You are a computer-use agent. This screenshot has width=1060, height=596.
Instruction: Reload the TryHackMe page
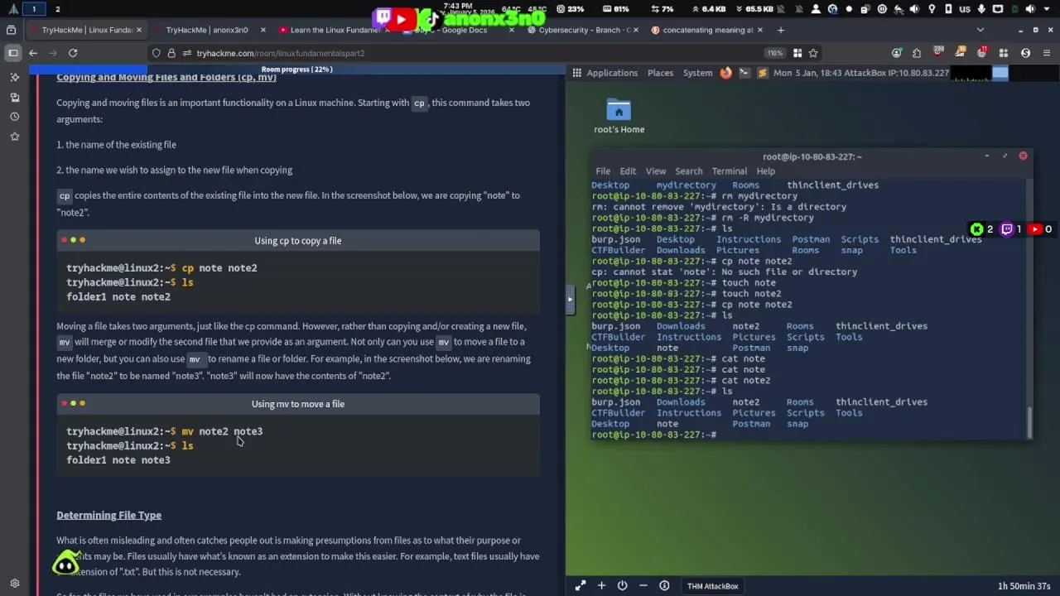click(x=73, y=53)
